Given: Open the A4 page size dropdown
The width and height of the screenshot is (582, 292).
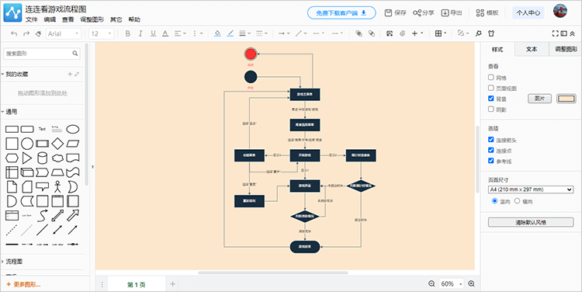Looking at the screenshot, I should coord(531,189).
